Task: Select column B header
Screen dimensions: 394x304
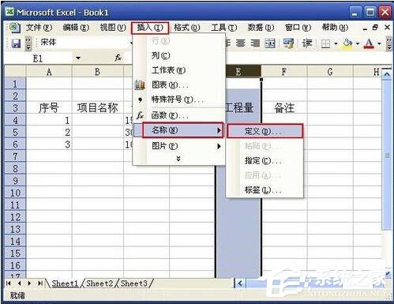Action: 98,71
